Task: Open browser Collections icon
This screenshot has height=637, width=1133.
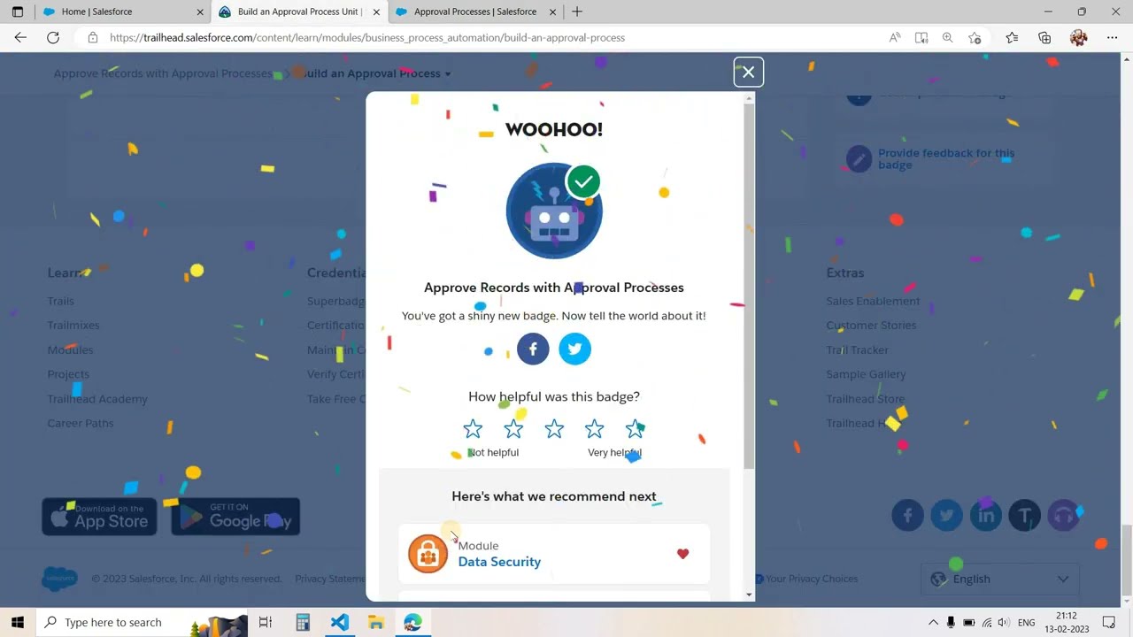Action: (x=1044, y=37)
